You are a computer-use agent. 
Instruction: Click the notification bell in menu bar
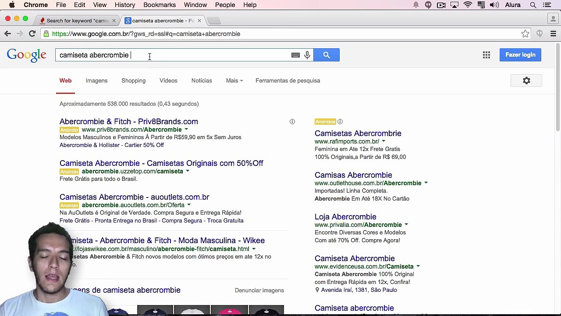point(416,5)
